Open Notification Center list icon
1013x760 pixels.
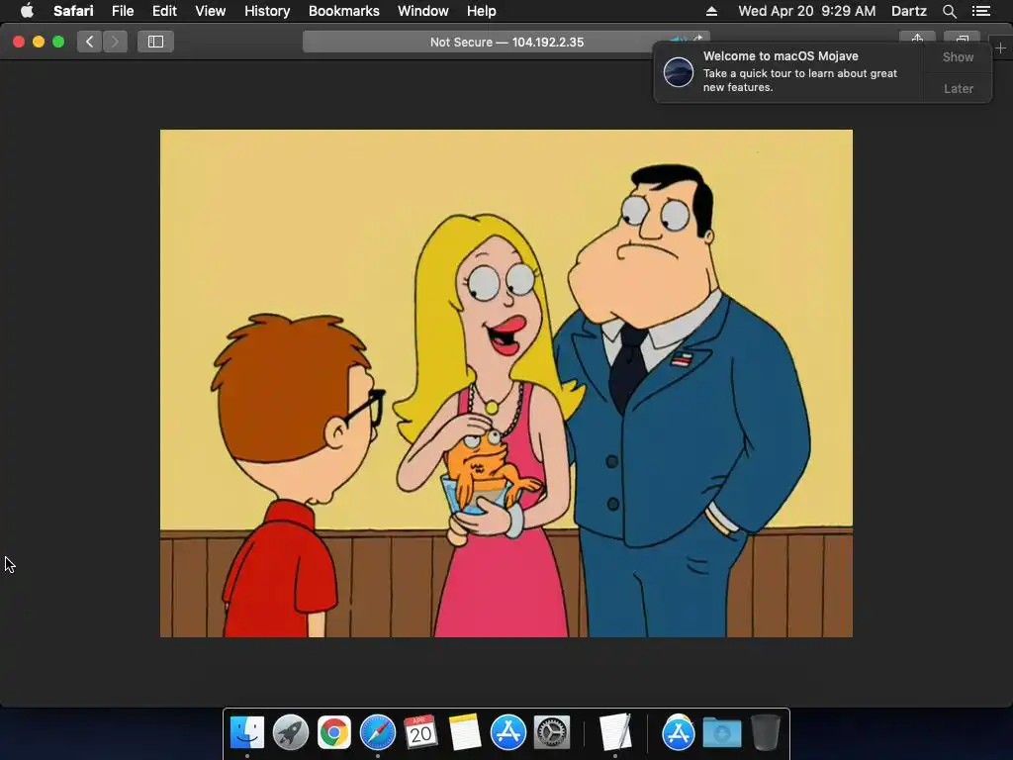point(981,11)
